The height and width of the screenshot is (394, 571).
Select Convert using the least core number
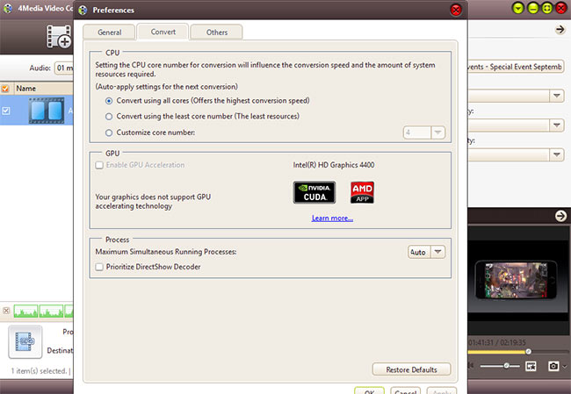click(x=109, y=116)
